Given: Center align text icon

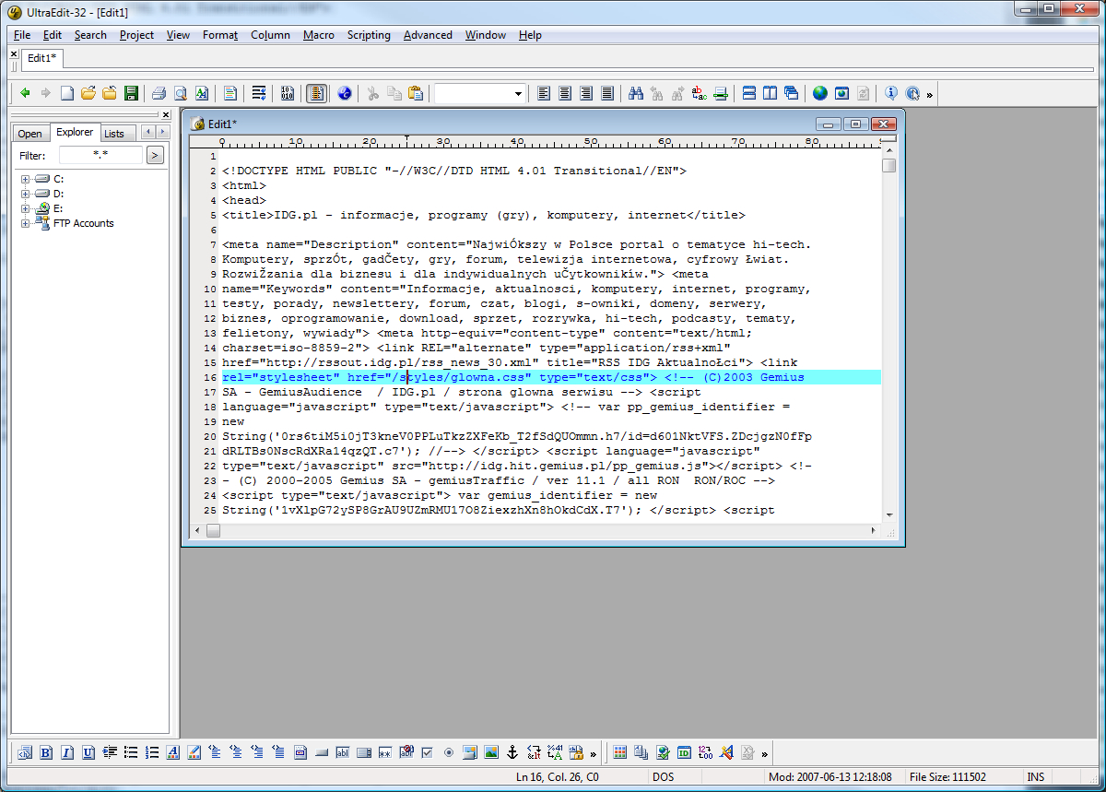Looking at the screenshot, I should click(x=565, y=93).
